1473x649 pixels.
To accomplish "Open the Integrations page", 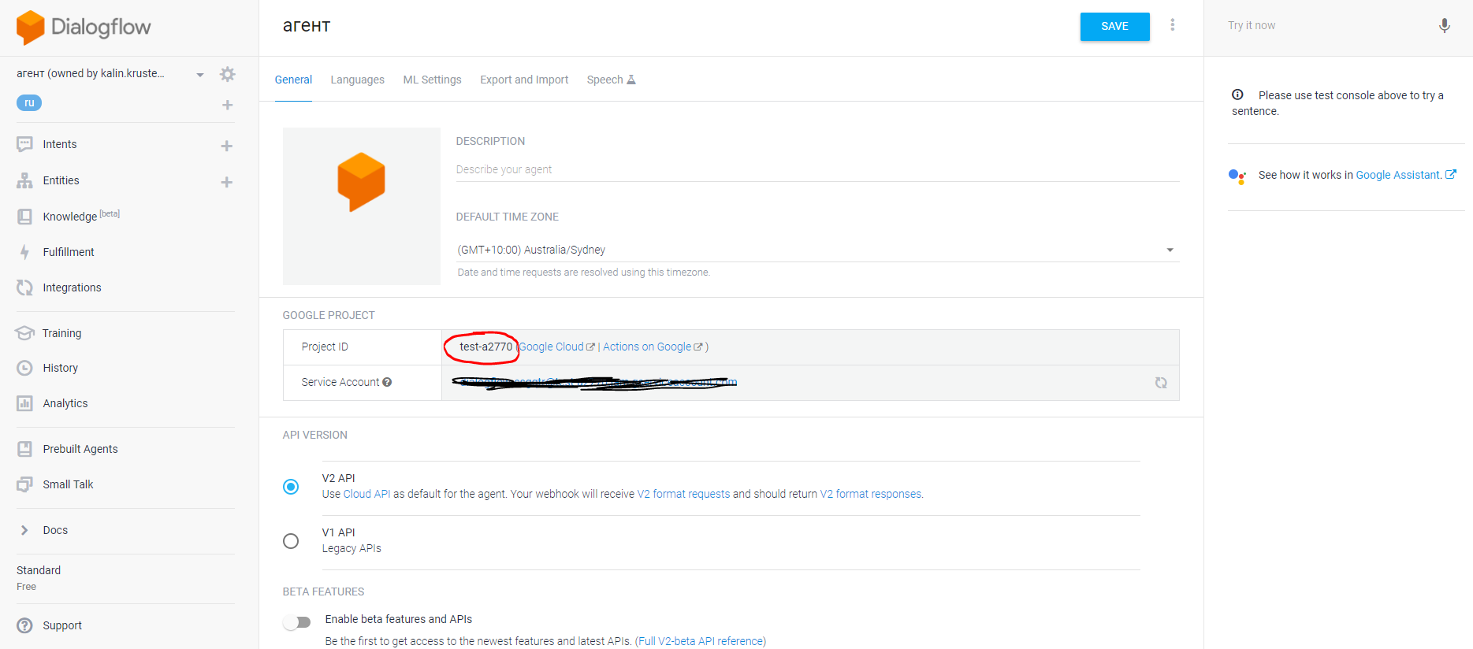I will coord(72,287).
